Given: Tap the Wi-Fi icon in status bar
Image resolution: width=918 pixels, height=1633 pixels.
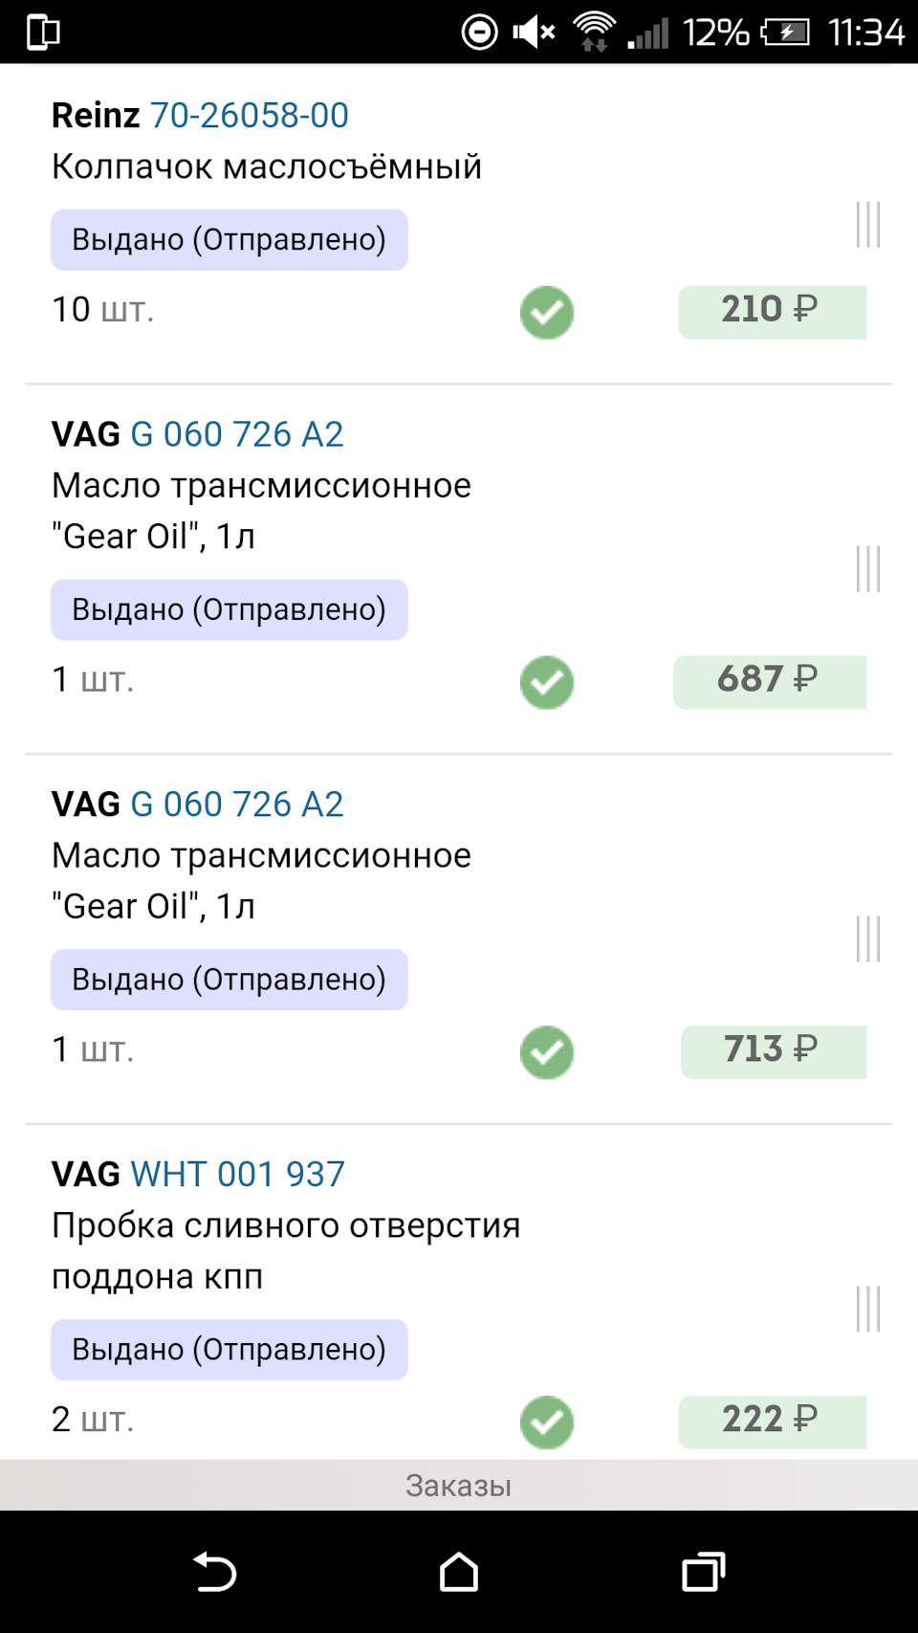Looking at the screenshot, I should tap(594, 32).
